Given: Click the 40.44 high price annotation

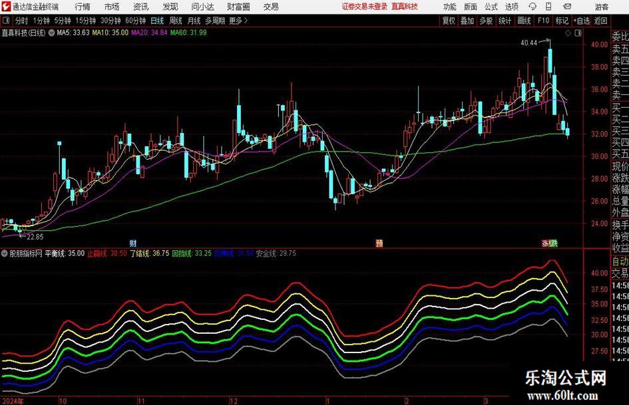Looking at the screenshot, I should tap(528, 43).
